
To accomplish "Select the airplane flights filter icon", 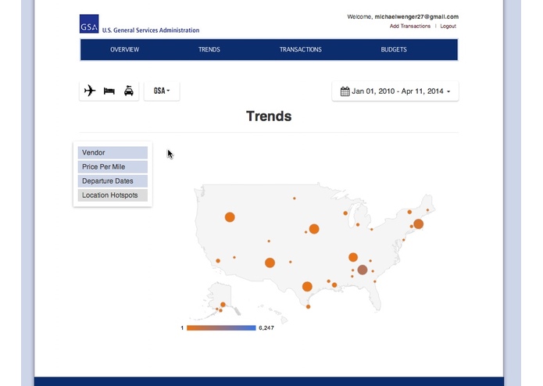I will [x=90, y=91].
